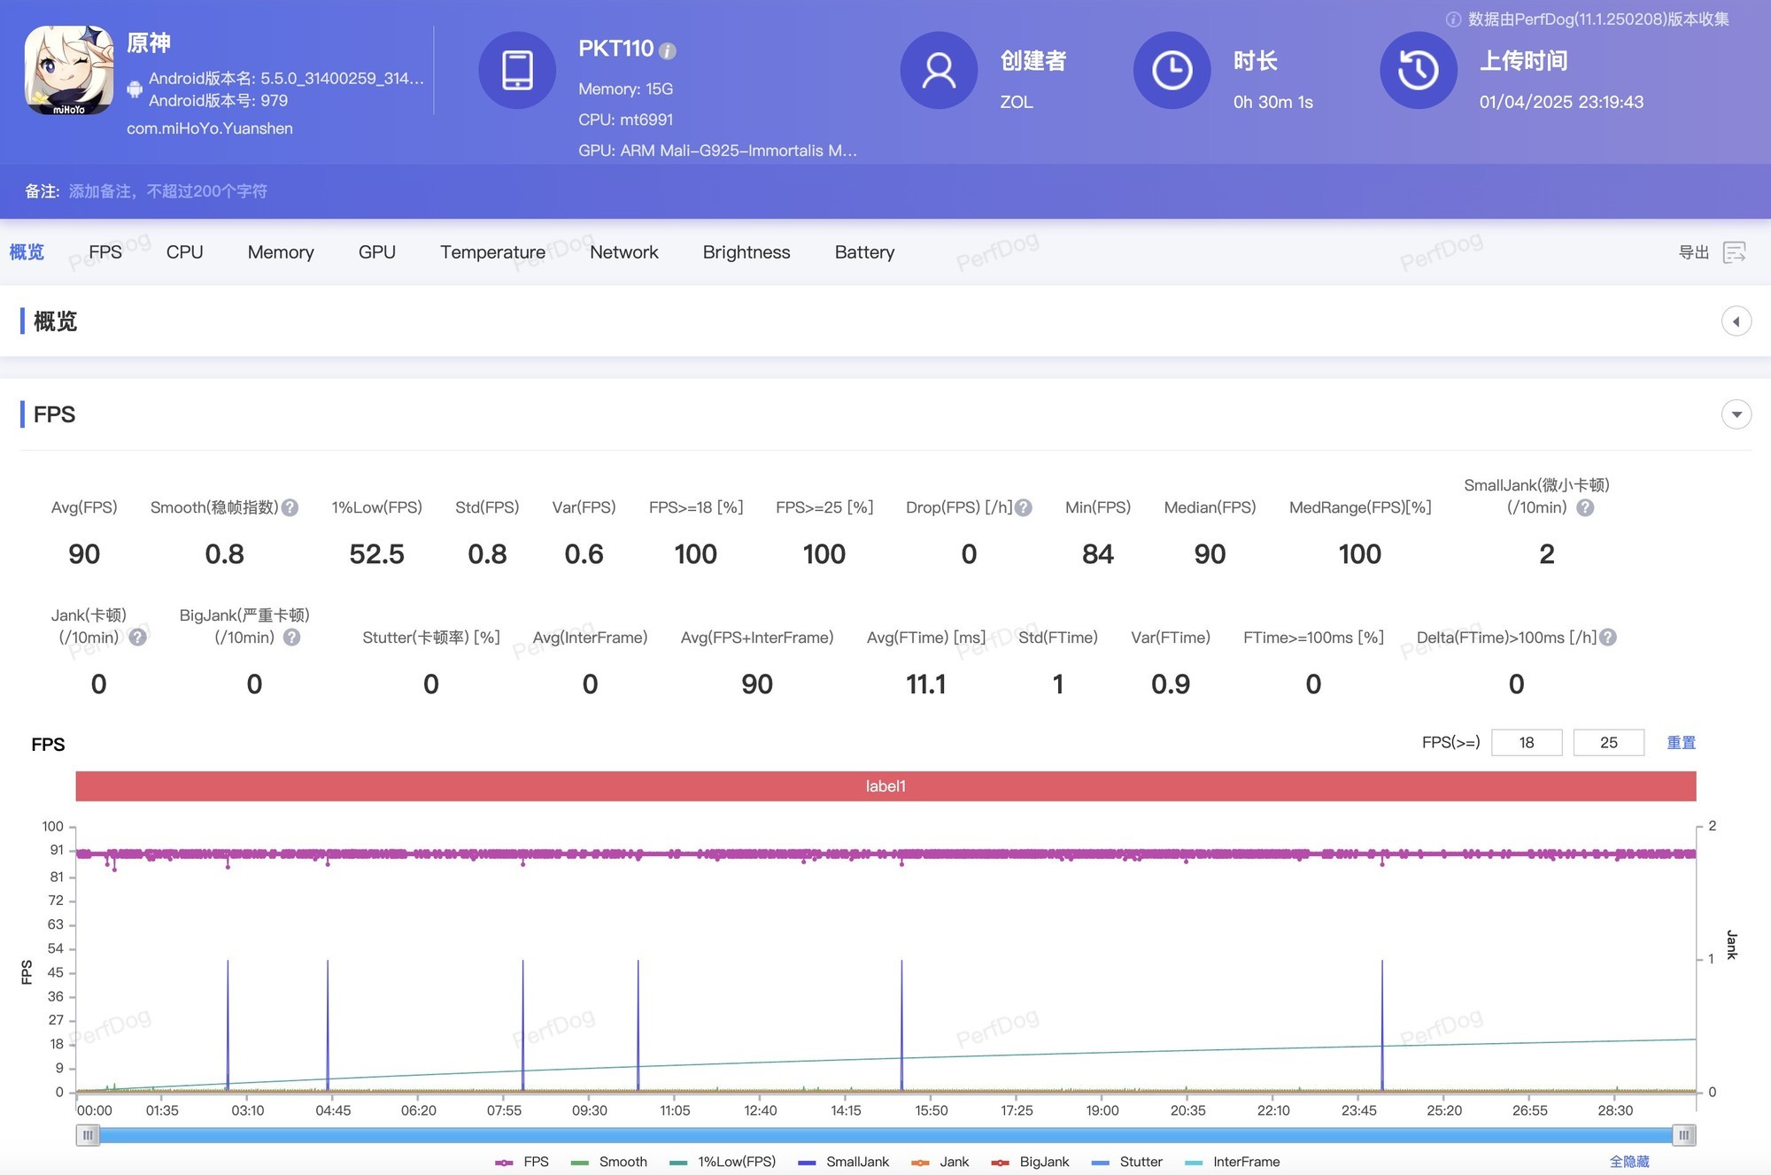This screenshot has height=1175, width=1771.
Task: Collapse the FPS section arrow
Action: 1736,414
